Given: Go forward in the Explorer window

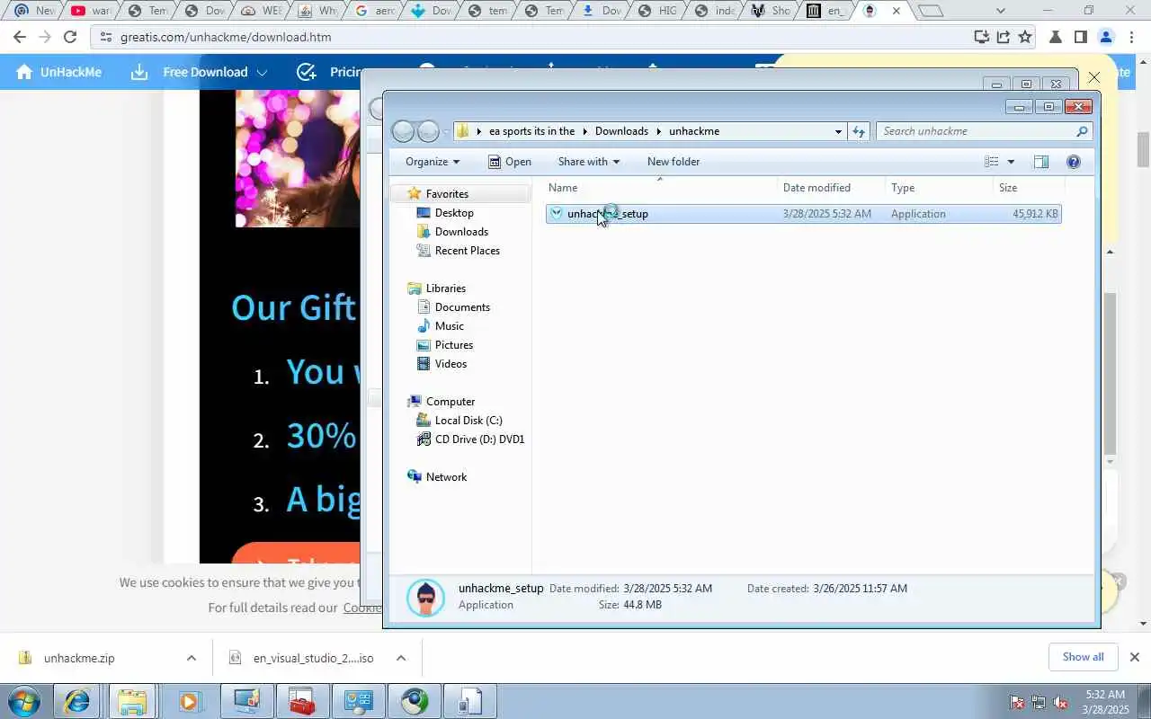Looking at the screenshot, I should point(428,131).
